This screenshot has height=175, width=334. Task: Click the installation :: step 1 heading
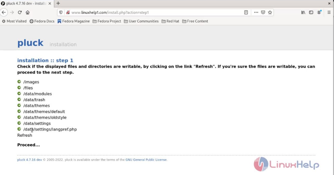tap(45, 60)
